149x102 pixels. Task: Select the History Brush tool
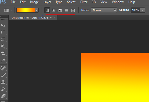pyautogui.click(x=3, y=89)
